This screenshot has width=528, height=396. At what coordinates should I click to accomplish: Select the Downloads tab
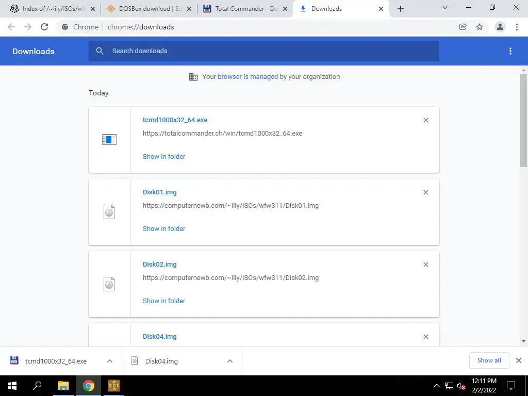click(x=341, y=9)
